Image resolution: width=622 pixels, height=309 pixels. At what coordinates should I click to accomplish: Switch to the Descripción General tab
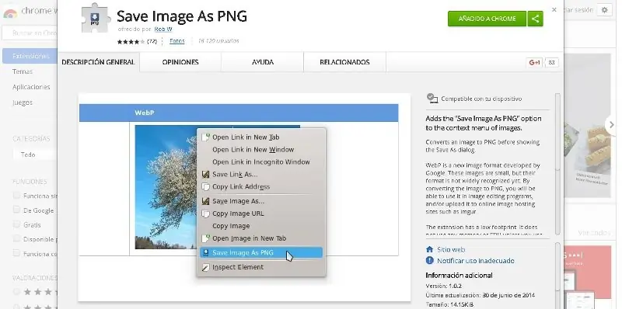tap(99, 62)
